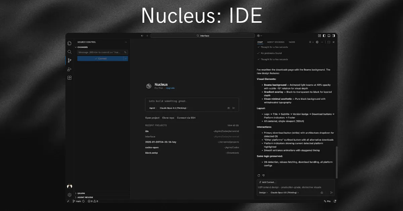Toggle the primary sidebar layout icon
Image resolution: width=403 pixels, height=211 pixels.
[x=324, y=36]
